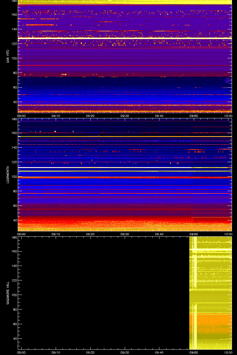
Task: Select the 09:00 time label below San Vito plot
Action: [21, 116]
